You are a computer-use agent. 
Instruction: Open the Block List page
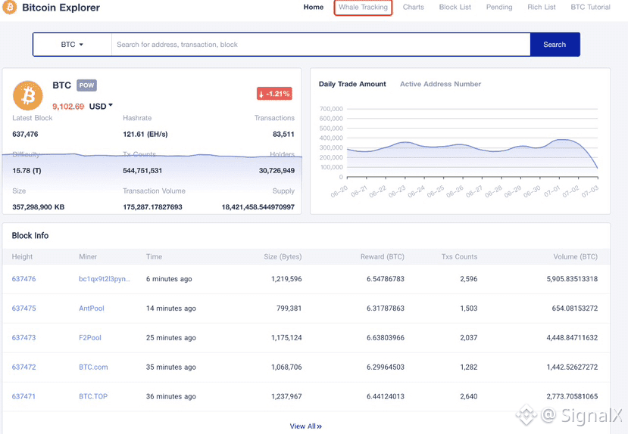click(x=455, y=8)
